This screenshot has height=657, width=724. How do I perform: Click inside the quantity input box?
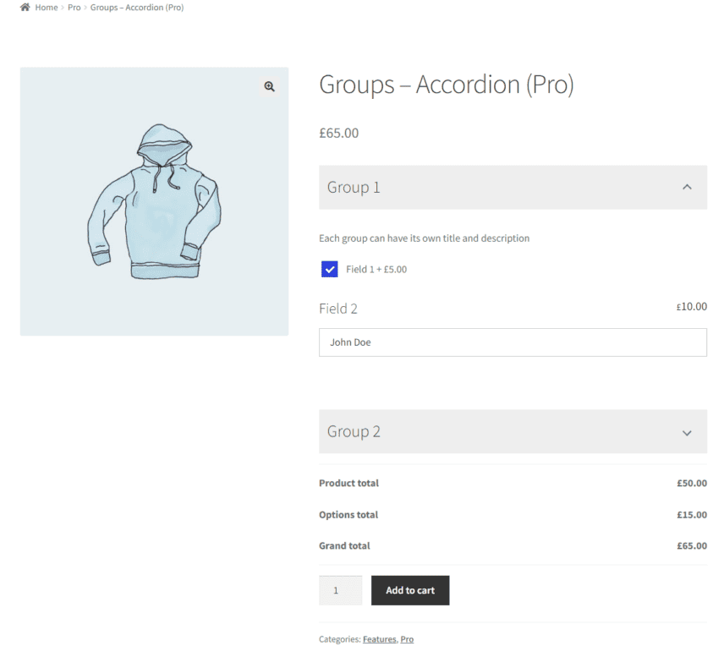(340, 590)
